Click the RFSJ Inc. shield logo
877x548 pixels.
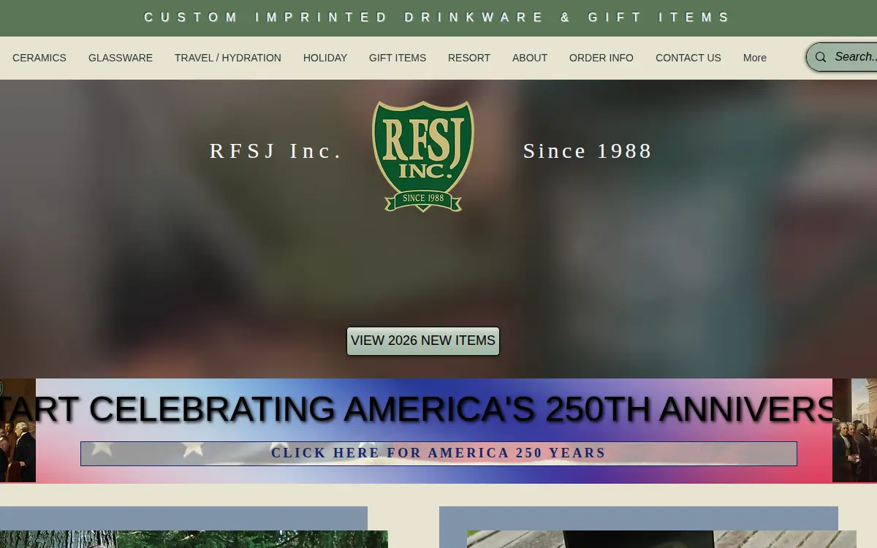pos(423,156)
